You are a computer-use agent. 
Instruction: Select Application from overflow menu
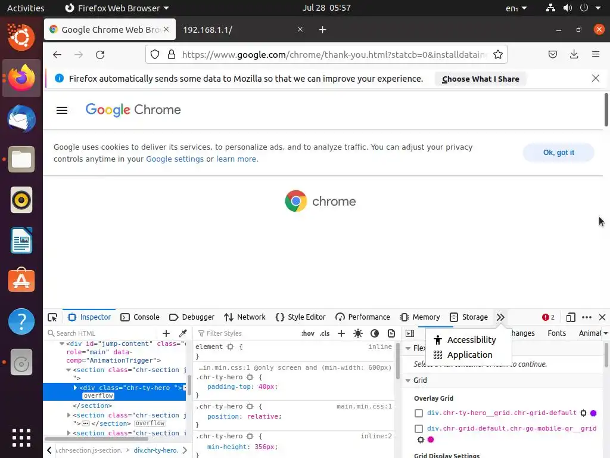tap(469, 355)
